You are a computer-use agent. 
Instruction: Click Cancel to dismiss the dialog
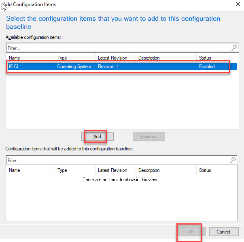click(x=223, y=232)
